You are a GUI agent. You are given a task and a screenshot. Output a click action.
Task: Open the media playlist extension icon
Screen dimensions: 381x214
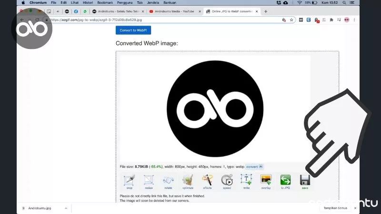[339, 20]
